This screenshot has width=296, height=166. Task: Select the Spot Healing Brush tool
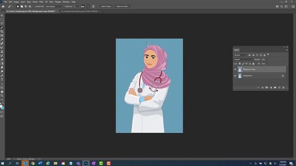coord(2,43)
